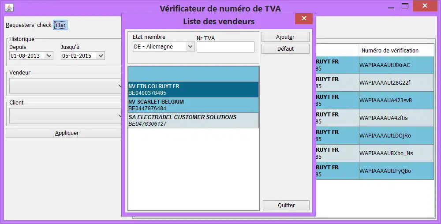This screenshot has height=224, width=441.
Task: Select row with WAPIAAAAUA4zftis
Action: coord(375,118)
